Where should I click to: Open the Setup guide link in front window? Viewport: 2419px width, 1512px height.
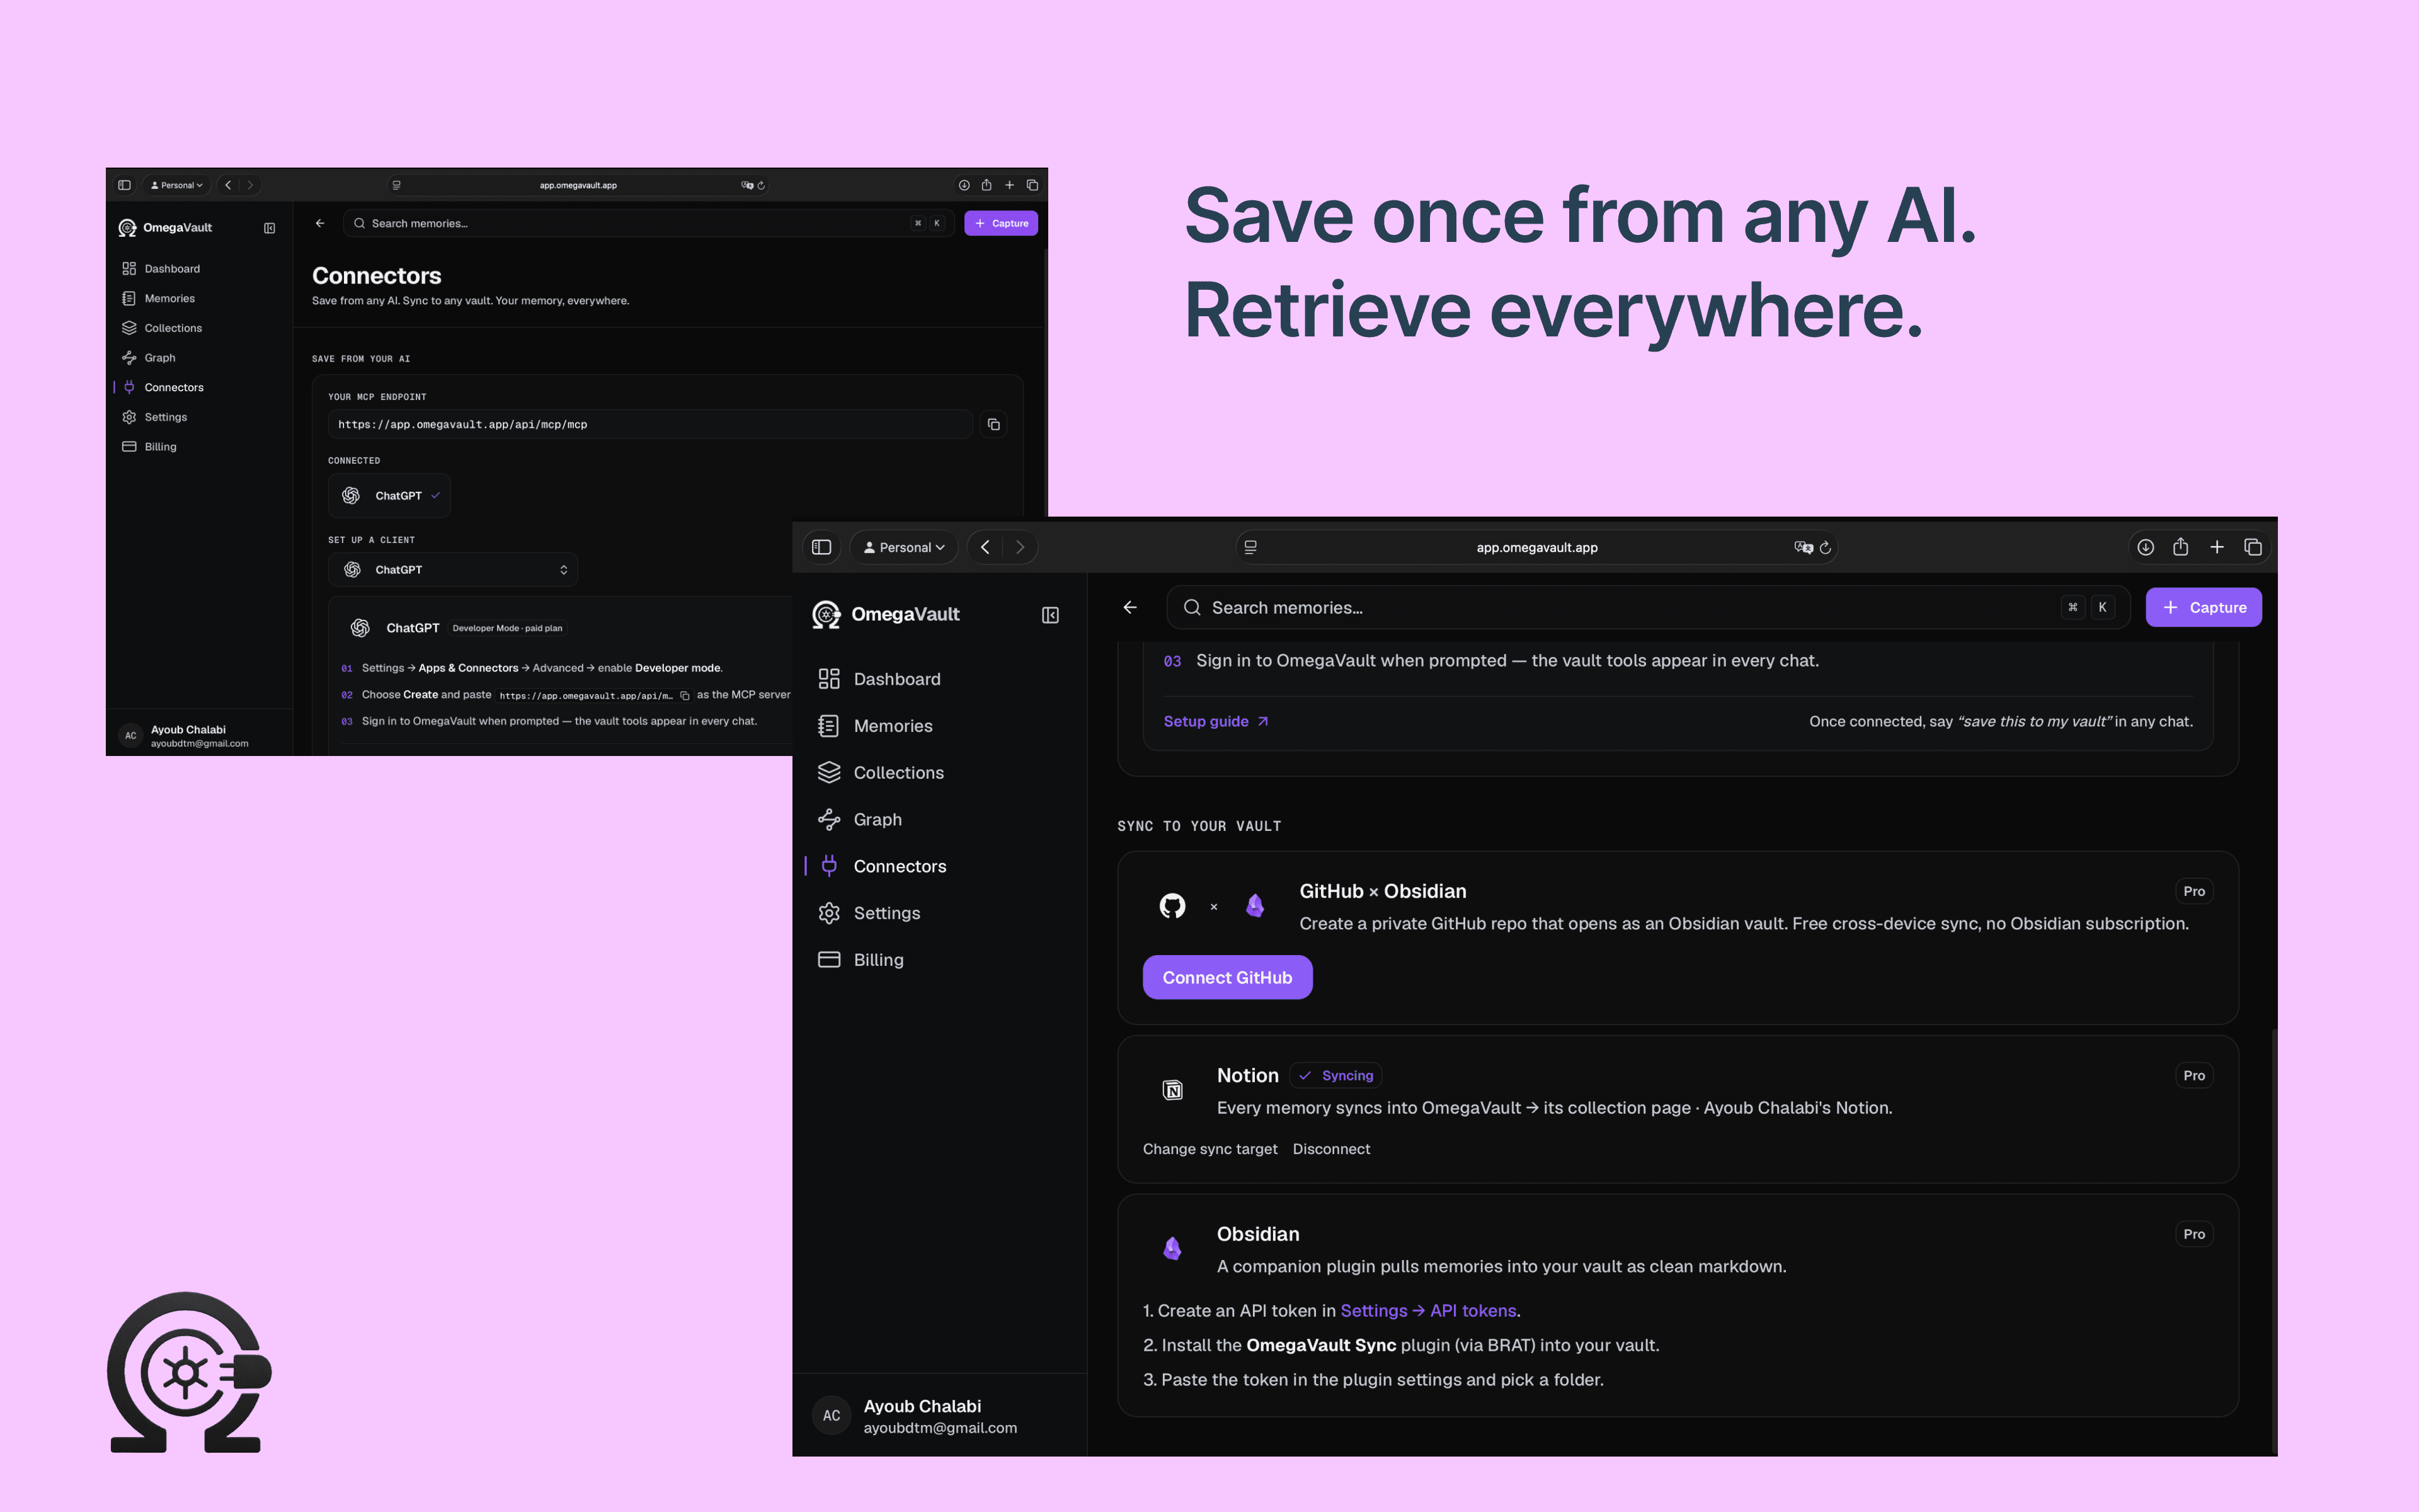(x=1216, y=721)
